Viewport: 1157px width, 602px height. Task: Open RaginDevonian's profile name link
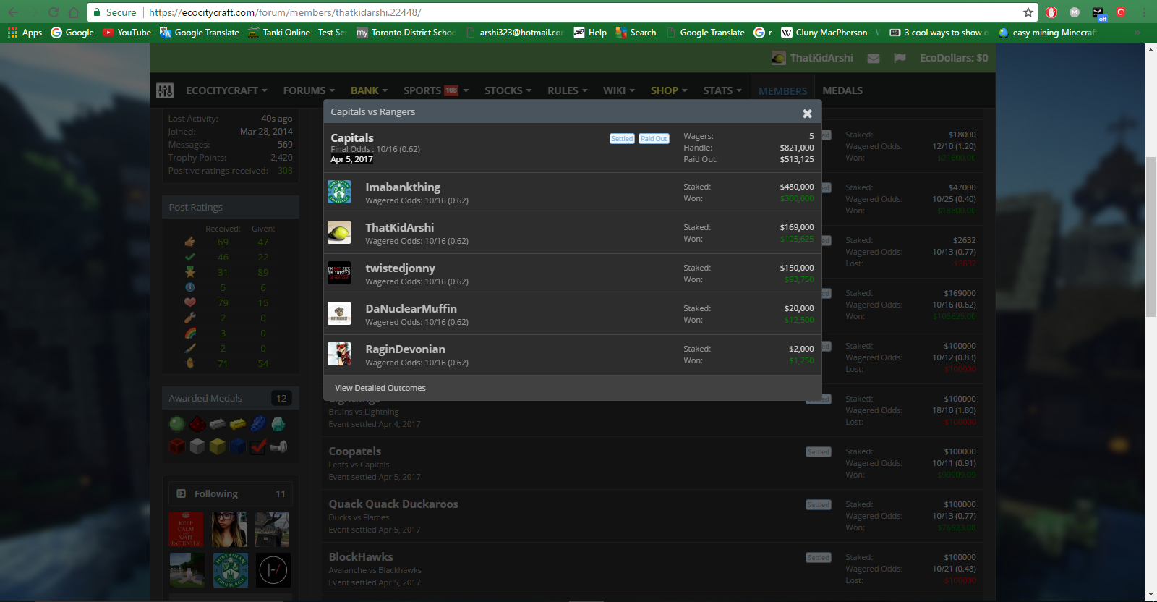click(405, 349)
